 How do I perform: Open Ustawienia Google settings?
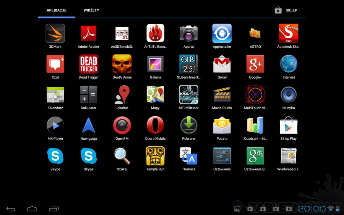coord(255,156)
